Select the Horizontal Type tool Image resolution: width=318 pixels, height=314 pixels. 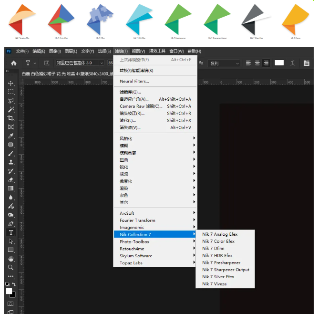pyautogui.click(x=11, y=232)
